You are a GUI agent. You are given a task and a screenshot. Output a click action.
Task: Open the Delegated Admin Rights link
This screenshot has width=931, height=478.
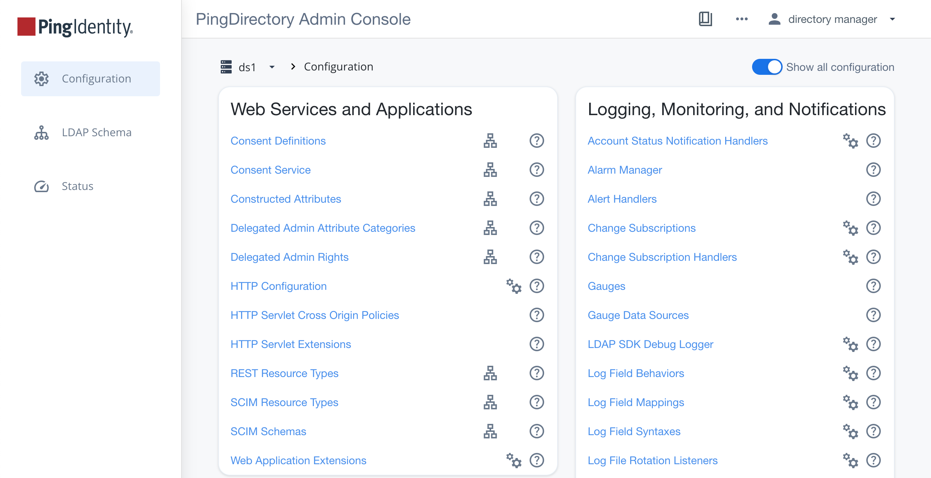[x=289, y=257]
